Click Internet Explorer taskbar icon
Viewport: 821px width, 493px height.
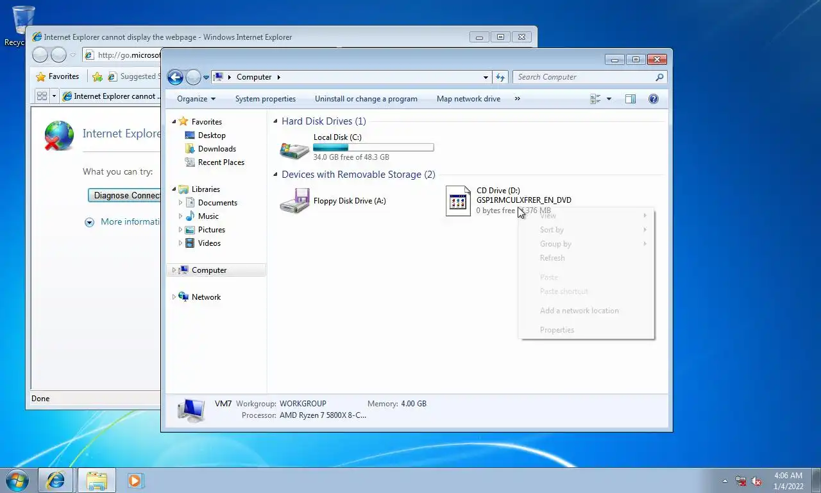point(56,480)
